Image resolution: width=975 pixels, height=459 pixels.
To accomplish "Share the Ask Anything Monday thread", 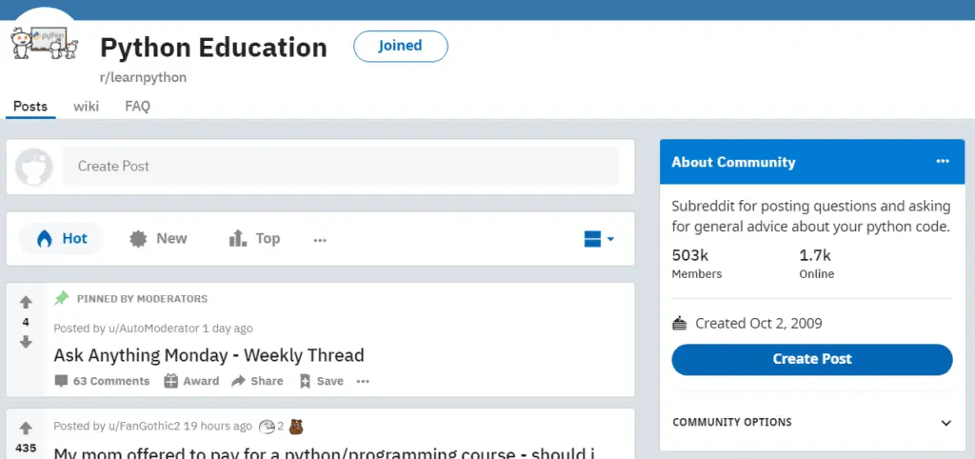I will pos(257,381).
